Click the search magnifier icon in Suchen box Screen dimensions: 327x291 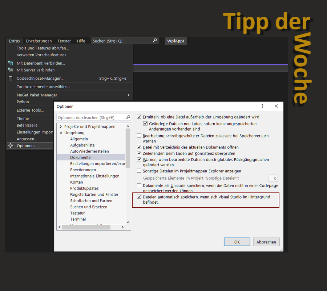155,40
